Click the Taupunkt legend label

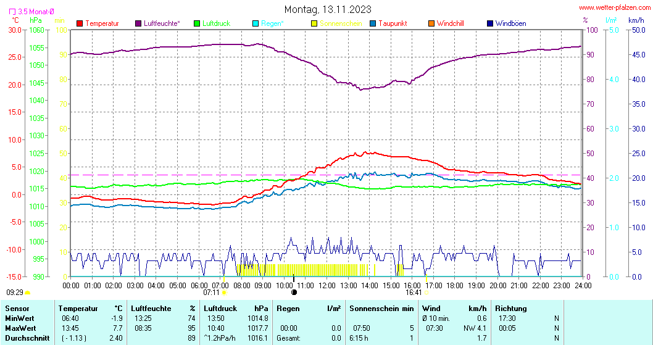click(393, 23)
